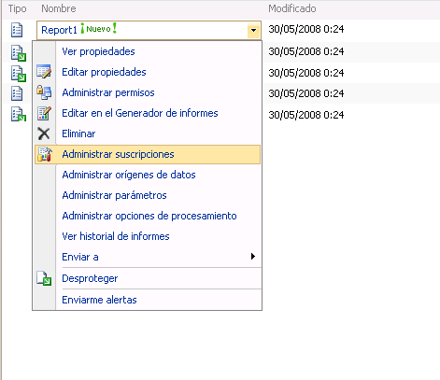Screen dimensions: 440x380
Task: Select Ver propiedades
Action: coord(98,51)
